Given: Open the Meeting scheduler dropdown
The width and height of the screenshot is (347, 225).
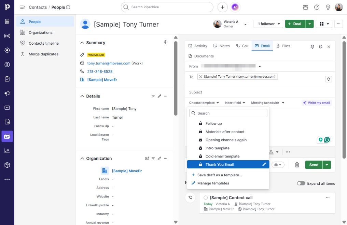Looking at the screenshot, I should (267, 103).
